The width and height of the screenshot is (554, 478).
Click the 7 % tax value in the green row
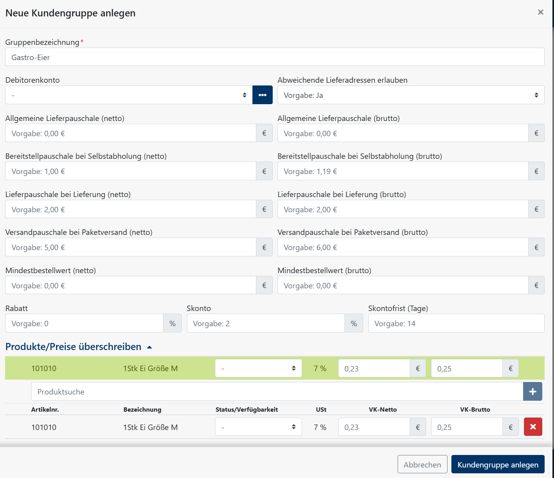(320, 368)
